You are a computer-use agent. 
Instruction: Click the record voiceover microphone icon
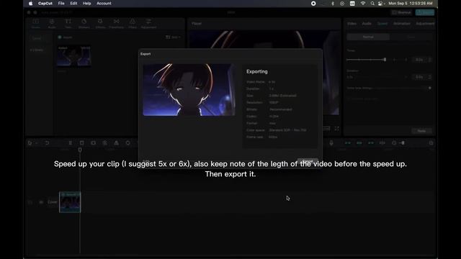pyautogui.click(x=331, y=143)
